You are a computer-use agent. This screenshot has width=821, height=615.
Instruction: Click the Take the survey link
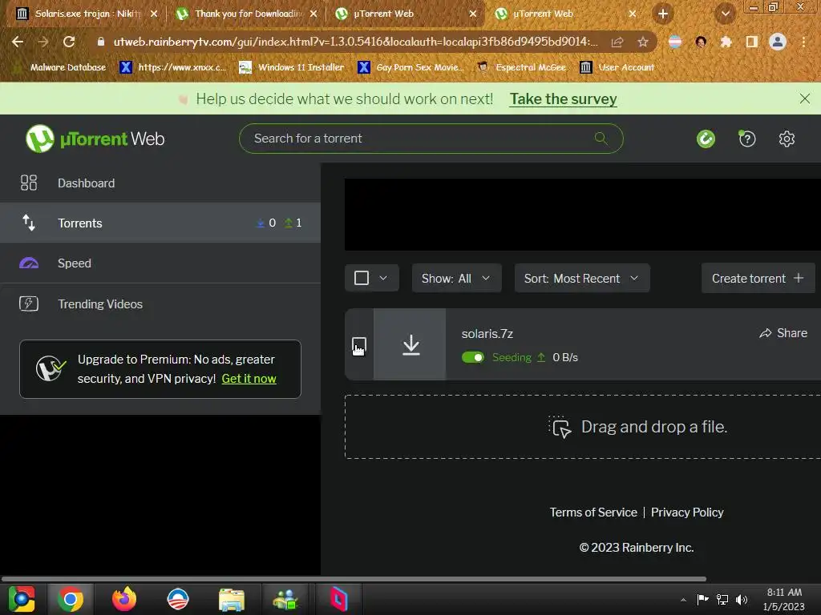click(564, 98)
